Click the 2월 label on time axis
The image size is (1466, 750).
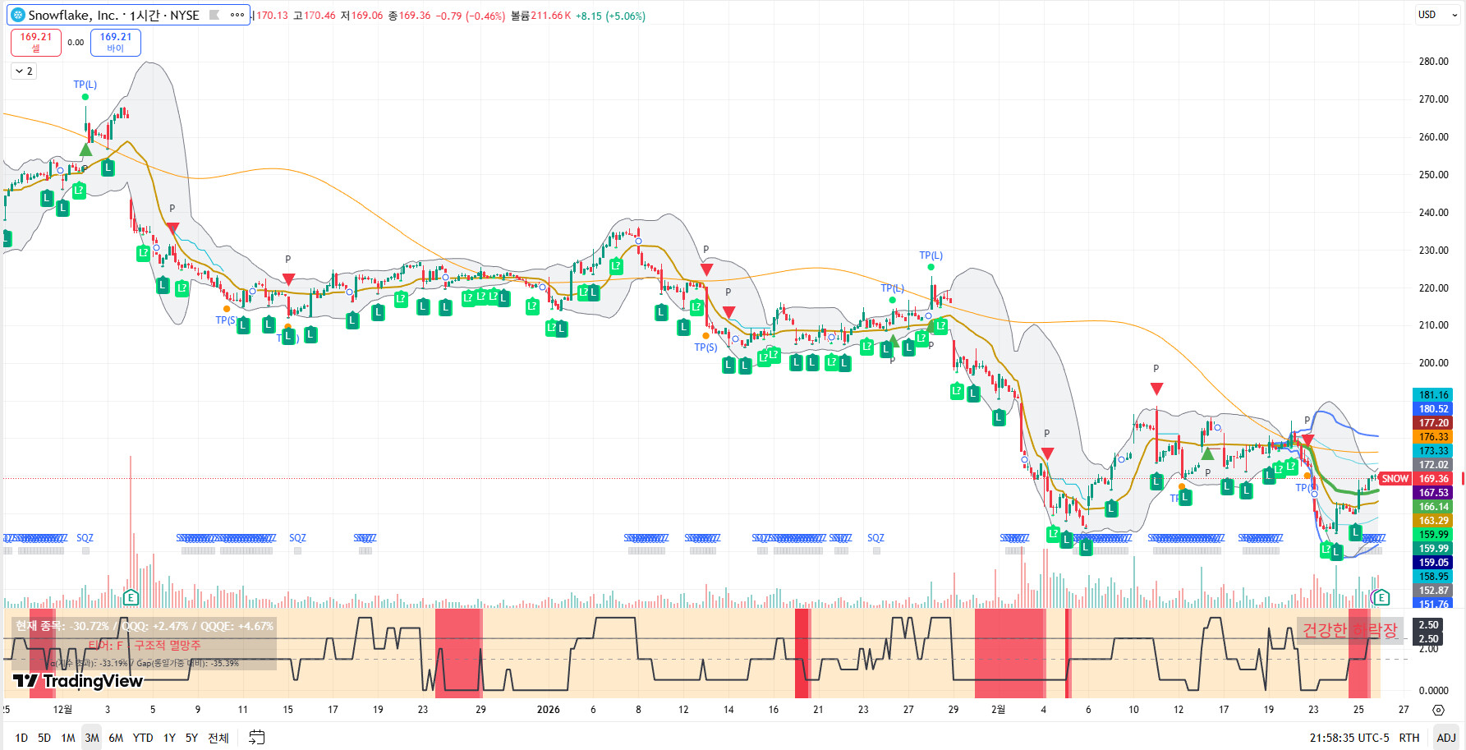(x=998, y=710)
